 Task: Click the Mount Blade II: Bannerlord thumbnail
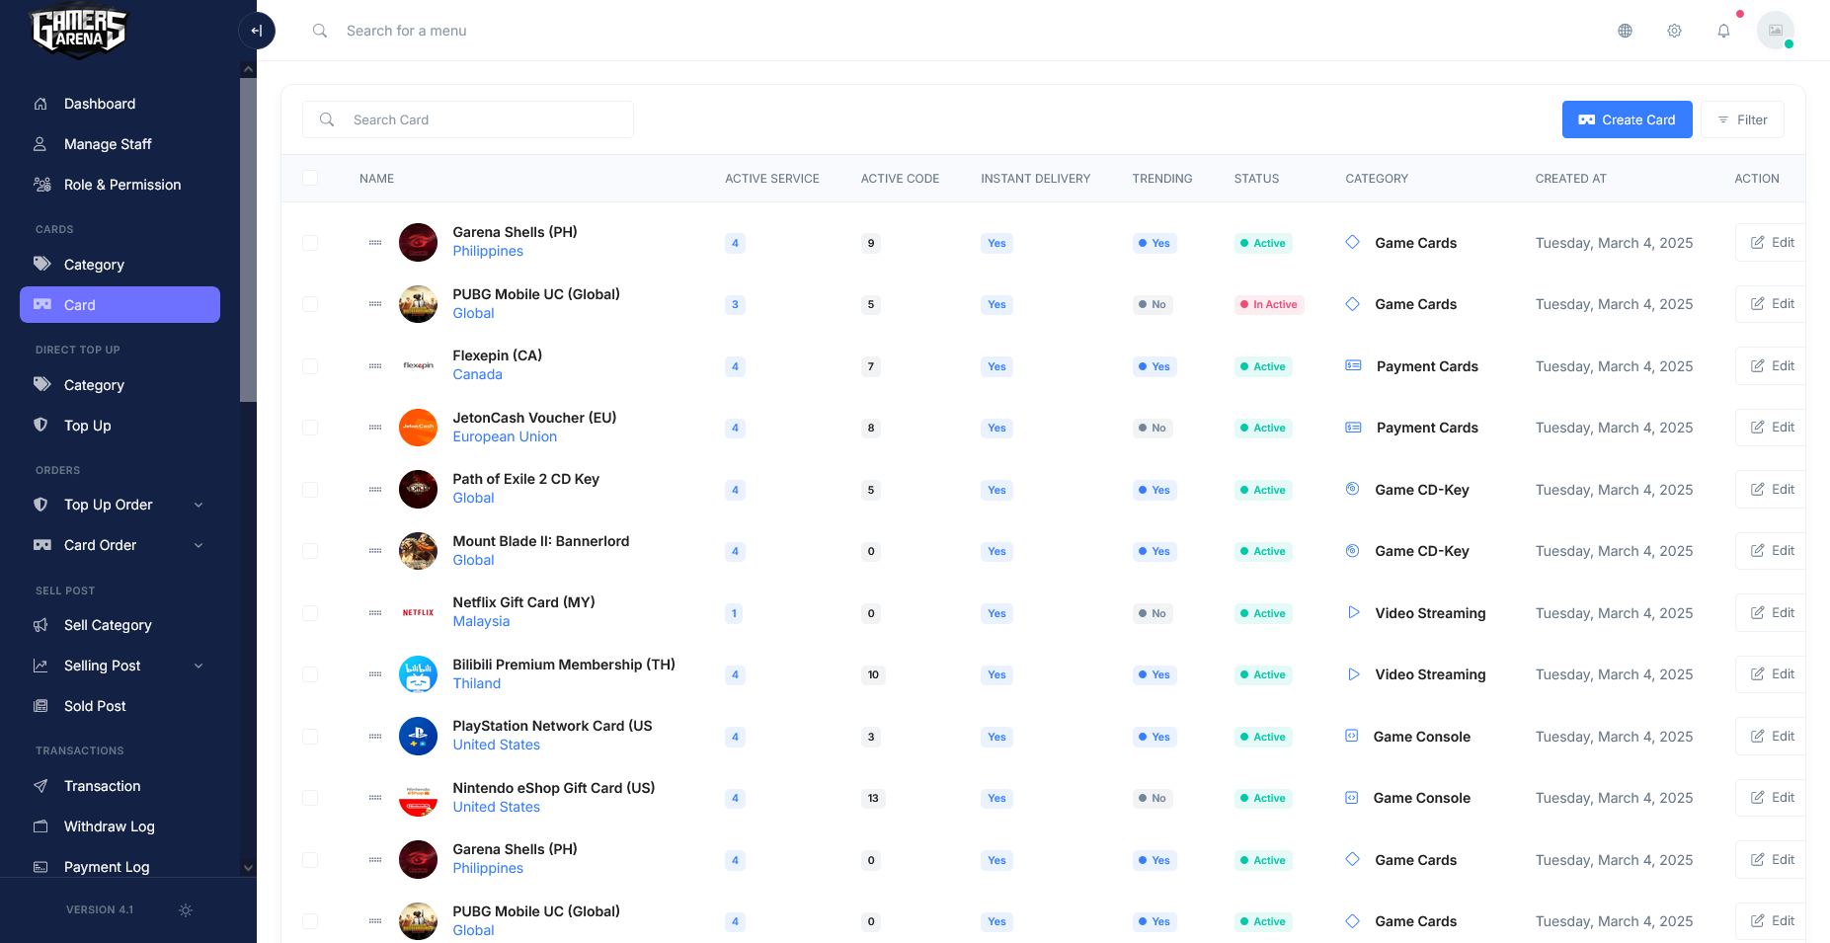[x=418, y=551]
